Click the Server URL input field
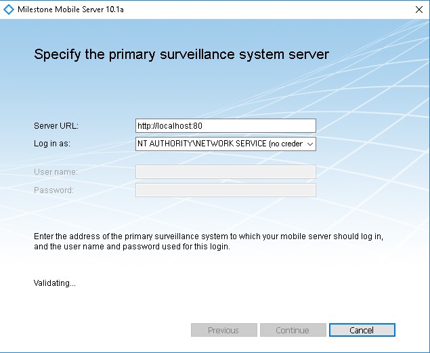The image size is (430, 353). tap(225, 125)
